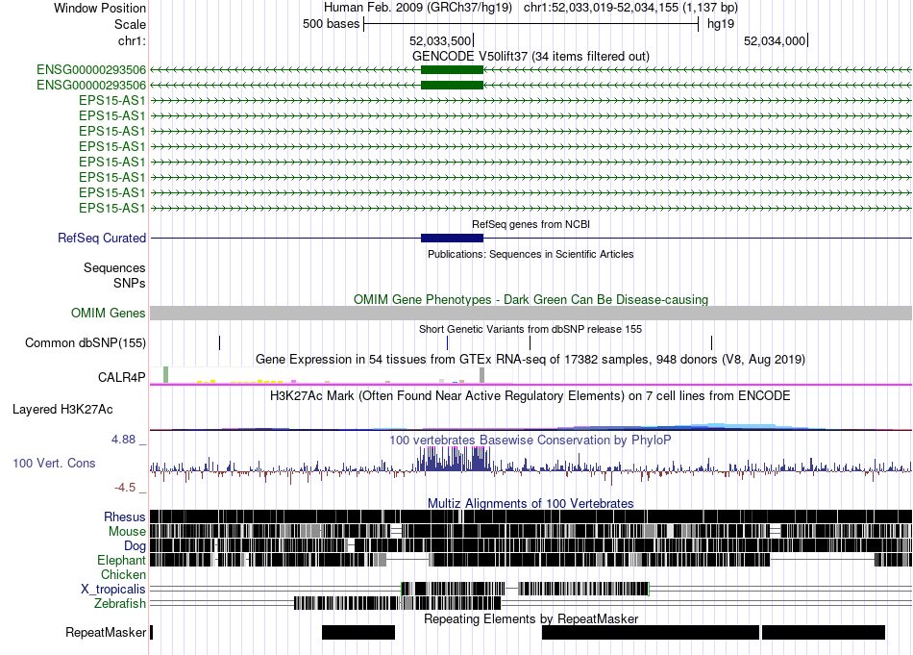
Task: Click the Chicken species label
Action: 123,574
